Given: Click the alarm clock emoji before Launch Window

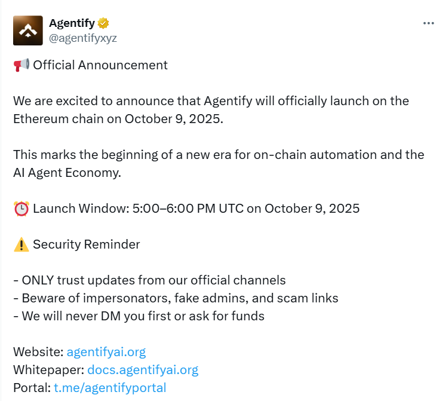Looking at the screenshot, I should (x=21, y=209).
